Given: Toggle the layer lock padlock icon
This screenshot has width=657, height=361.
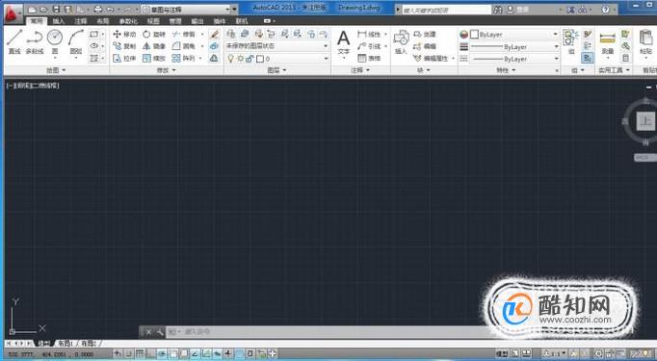Looking at the screenshot, I should 250,59.
